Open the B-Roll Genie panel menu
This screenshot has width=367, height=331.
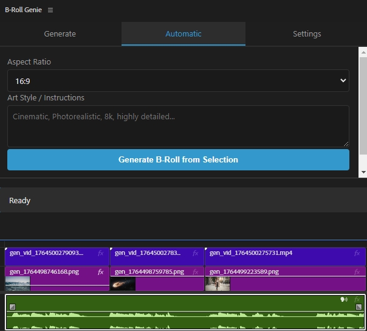(x=50, y=10)
